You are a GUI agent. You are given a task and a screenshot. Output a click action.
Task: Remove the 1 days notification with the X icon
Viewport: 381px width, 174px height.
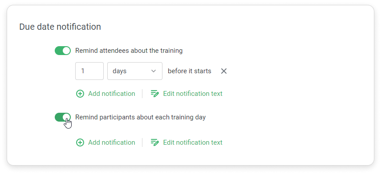point(224,71)
